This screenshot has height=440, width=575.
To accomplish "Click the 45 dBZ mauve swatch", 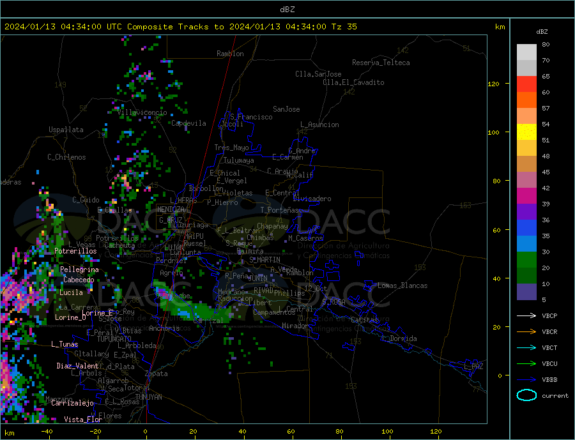I will tap(526, 180).
